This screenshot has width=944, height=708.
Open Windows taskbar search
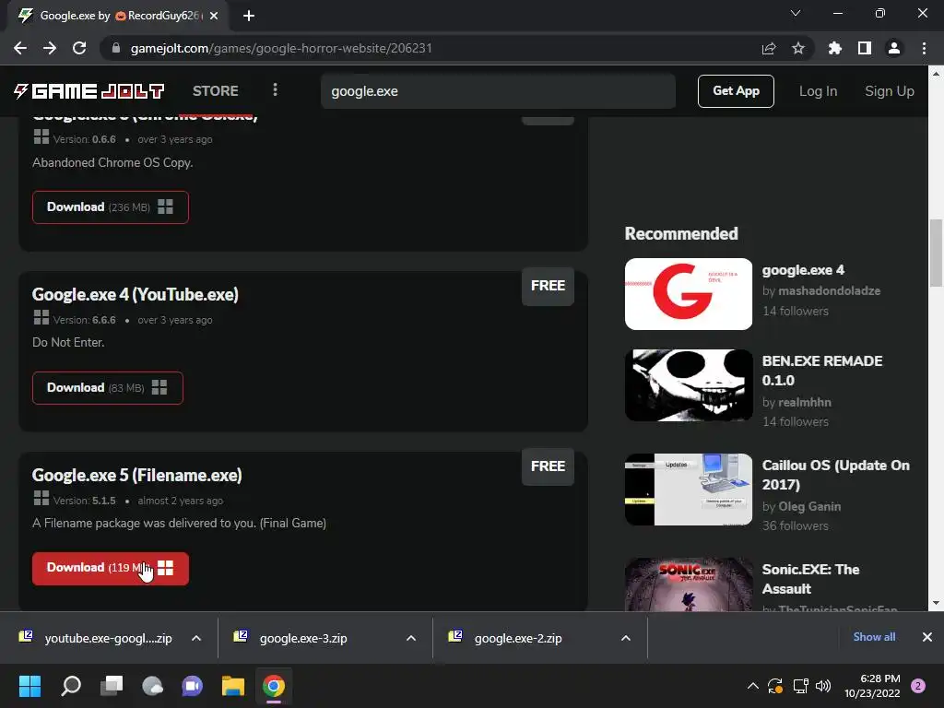[x=71, y=686]
